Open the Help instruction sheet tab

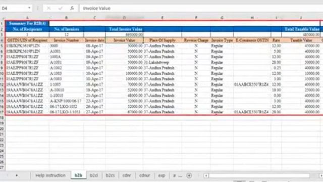click(50, 175)
